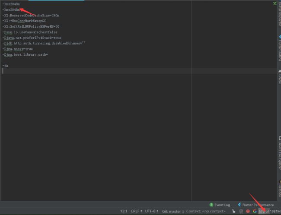This screenshot has width=281, height=215.
Task: Click the -XX:ReservedCodeCacheSize=240m line
Action: point(31,16)
